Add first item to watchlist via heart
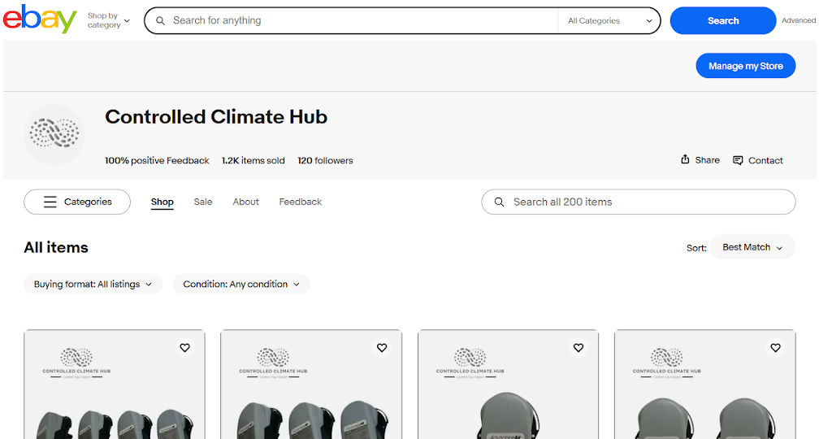832x439 pixels. 184,348
